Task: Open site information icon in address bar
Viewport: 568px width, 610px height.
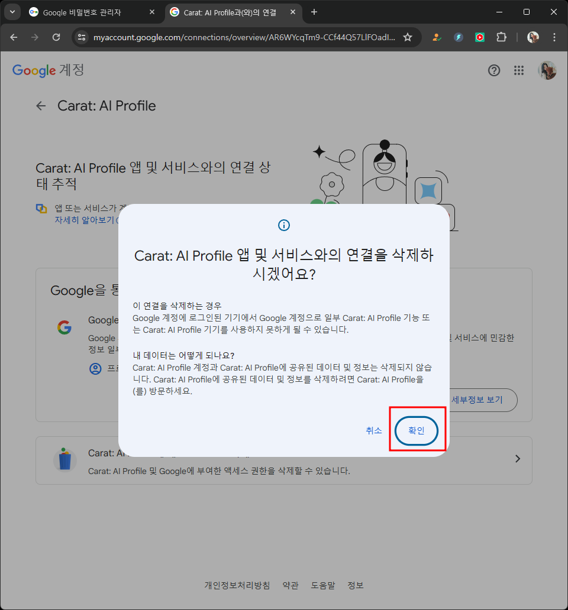Action: [x=82, y=37]
